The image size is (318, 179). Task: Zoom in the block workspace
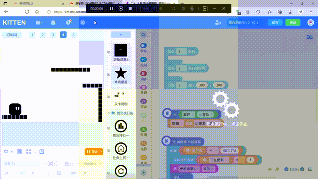(302, 169)
